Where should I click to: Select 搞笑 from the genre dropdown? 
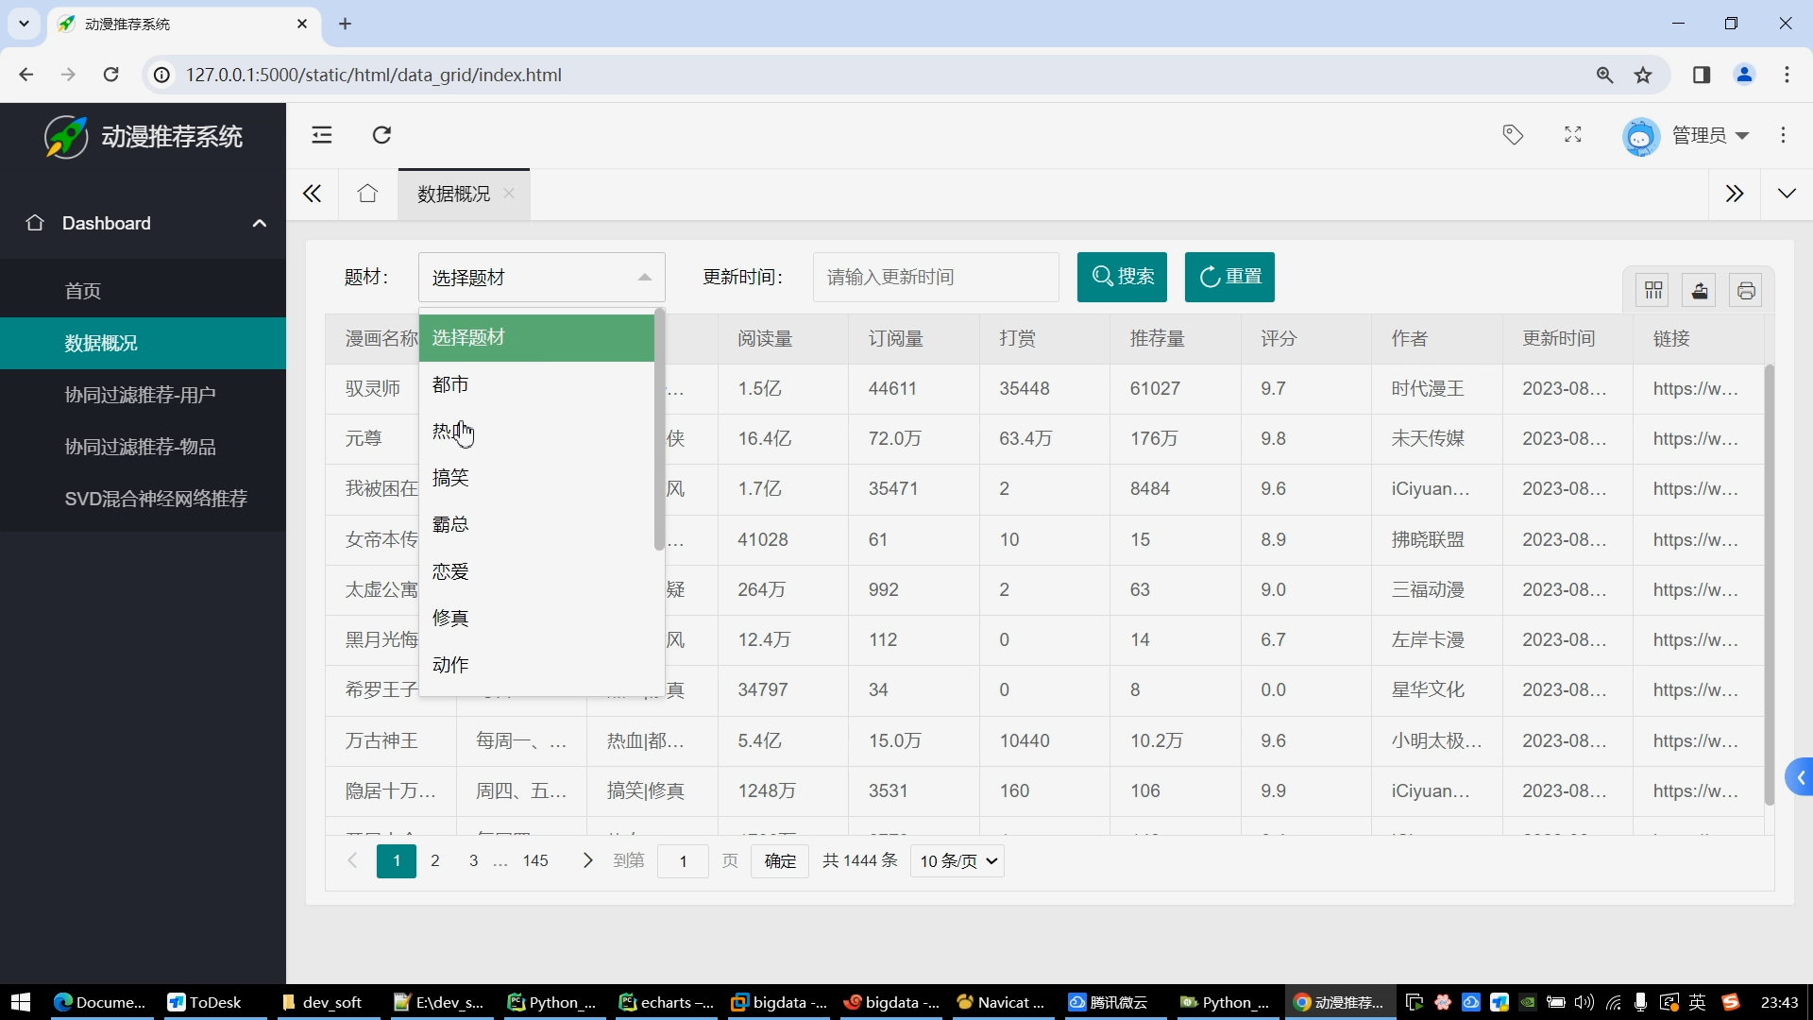point(450,478)
